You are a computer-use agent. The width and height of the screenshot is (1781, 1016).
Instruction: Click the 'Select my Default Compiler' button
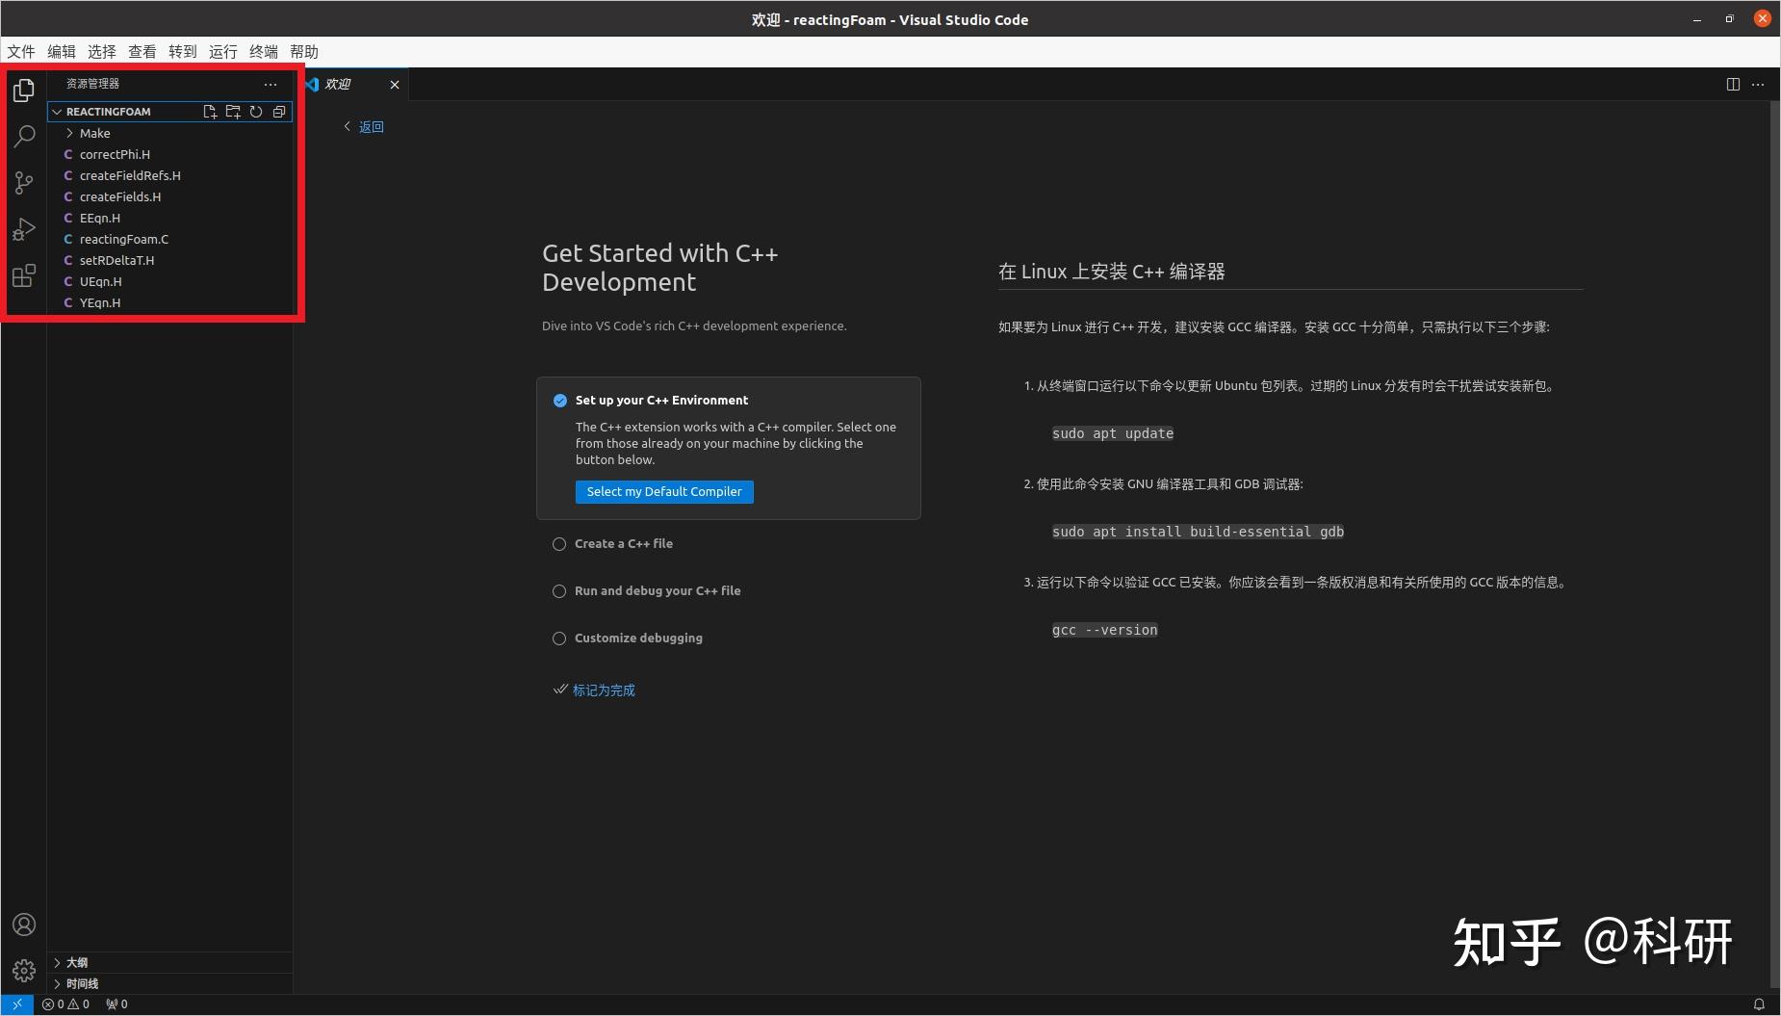[x=663, y=491]
